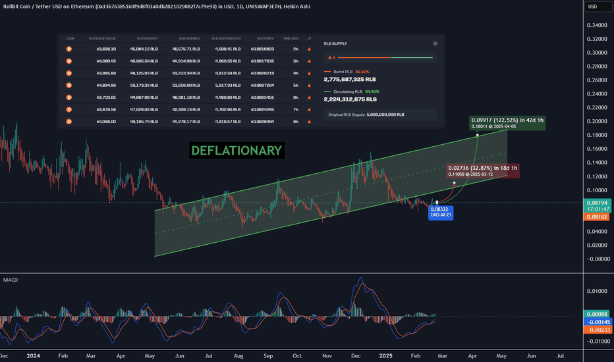Click the RLB Supply info icon
This screenshot has height=362, width=614.
435,44
